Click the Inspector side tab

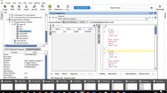coord(165,16)
